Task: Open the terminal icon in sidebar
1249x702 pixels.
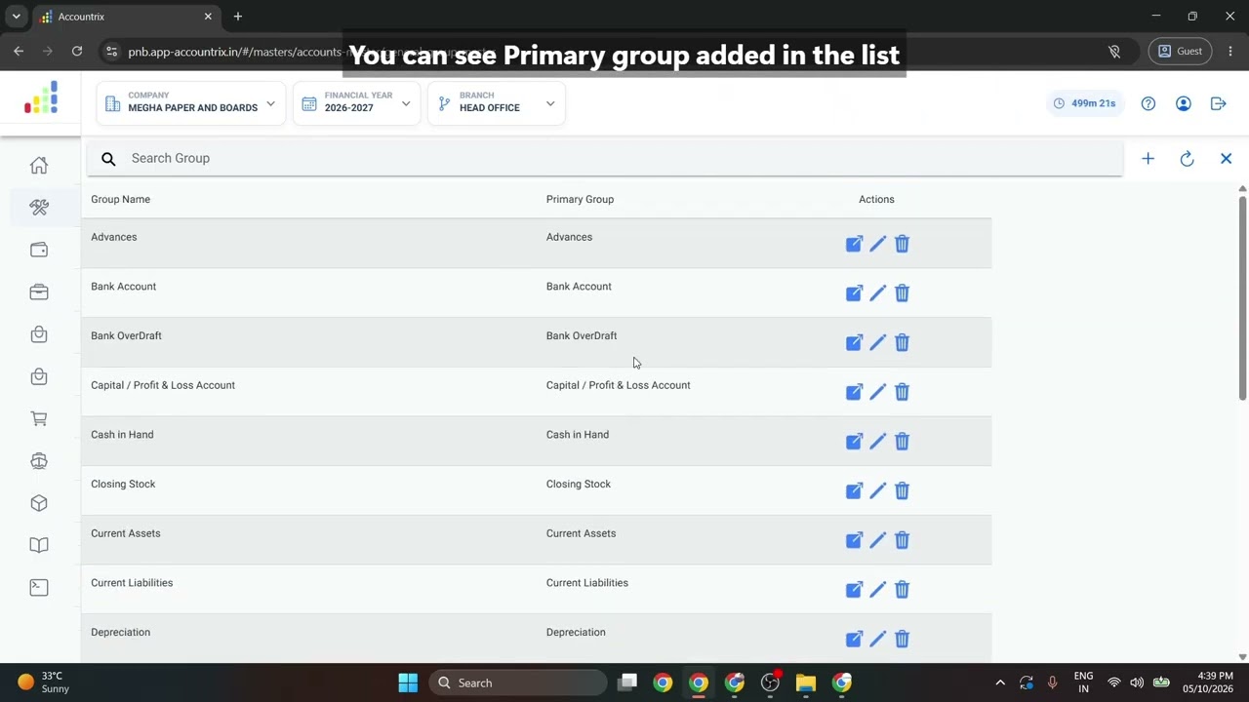Action: pos(39,587)
